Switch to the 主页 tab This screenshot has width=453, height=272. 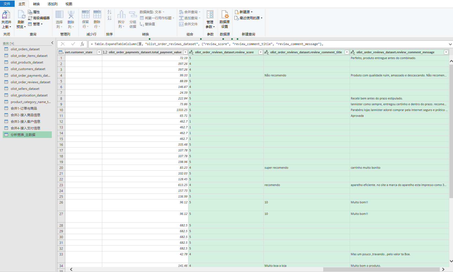[x=22, y=4]
